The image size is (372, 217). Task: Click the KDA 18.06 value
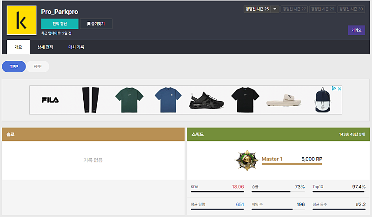[238, 187]
